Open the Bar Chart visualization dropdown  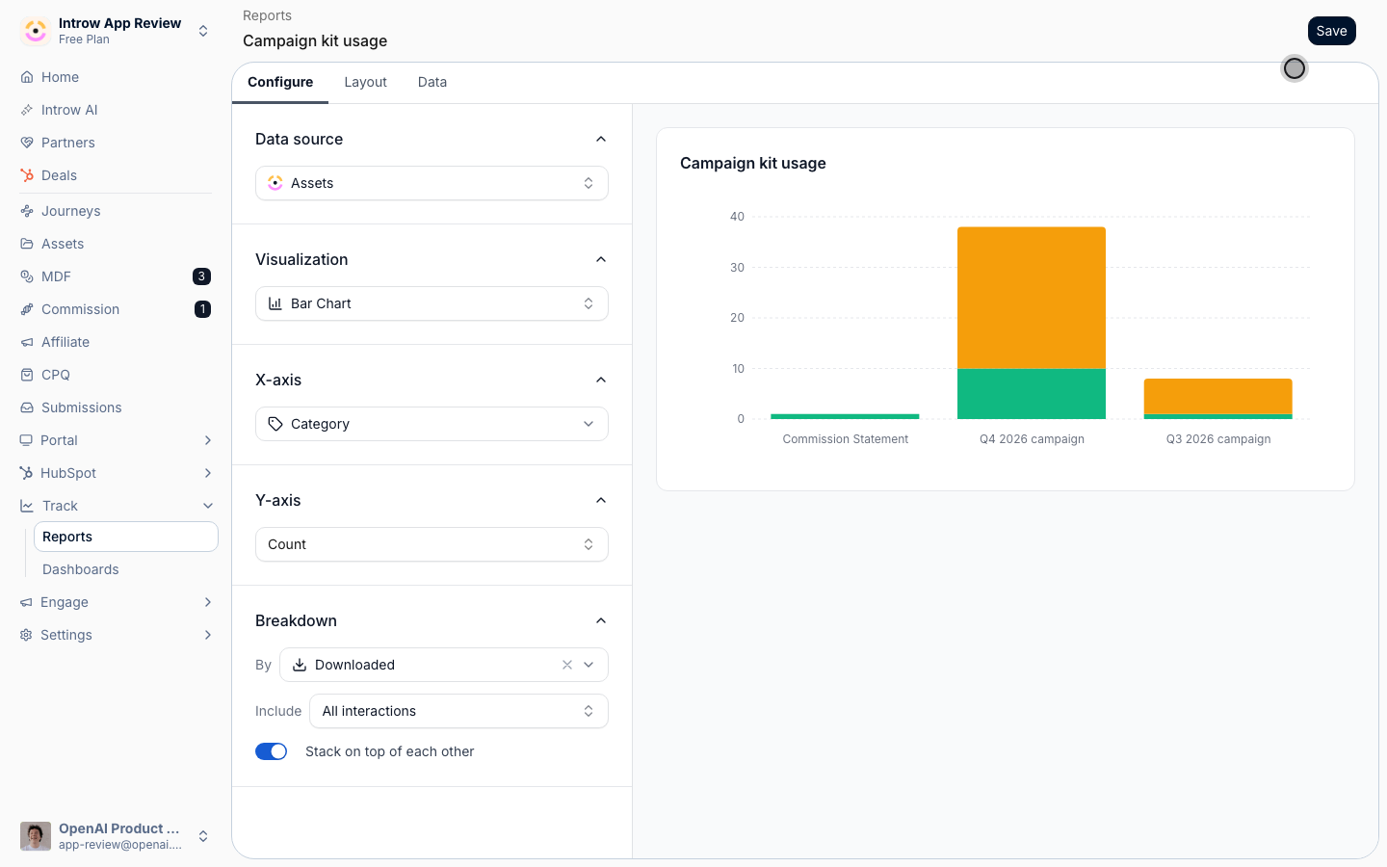coord(432,303)
